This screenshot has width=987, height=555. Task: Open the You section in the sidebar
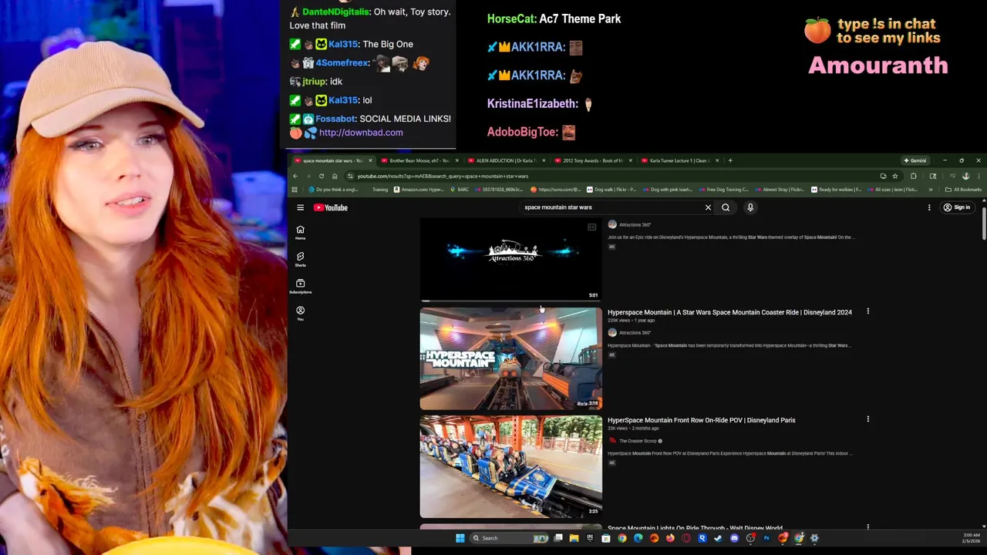coord(300,313)
